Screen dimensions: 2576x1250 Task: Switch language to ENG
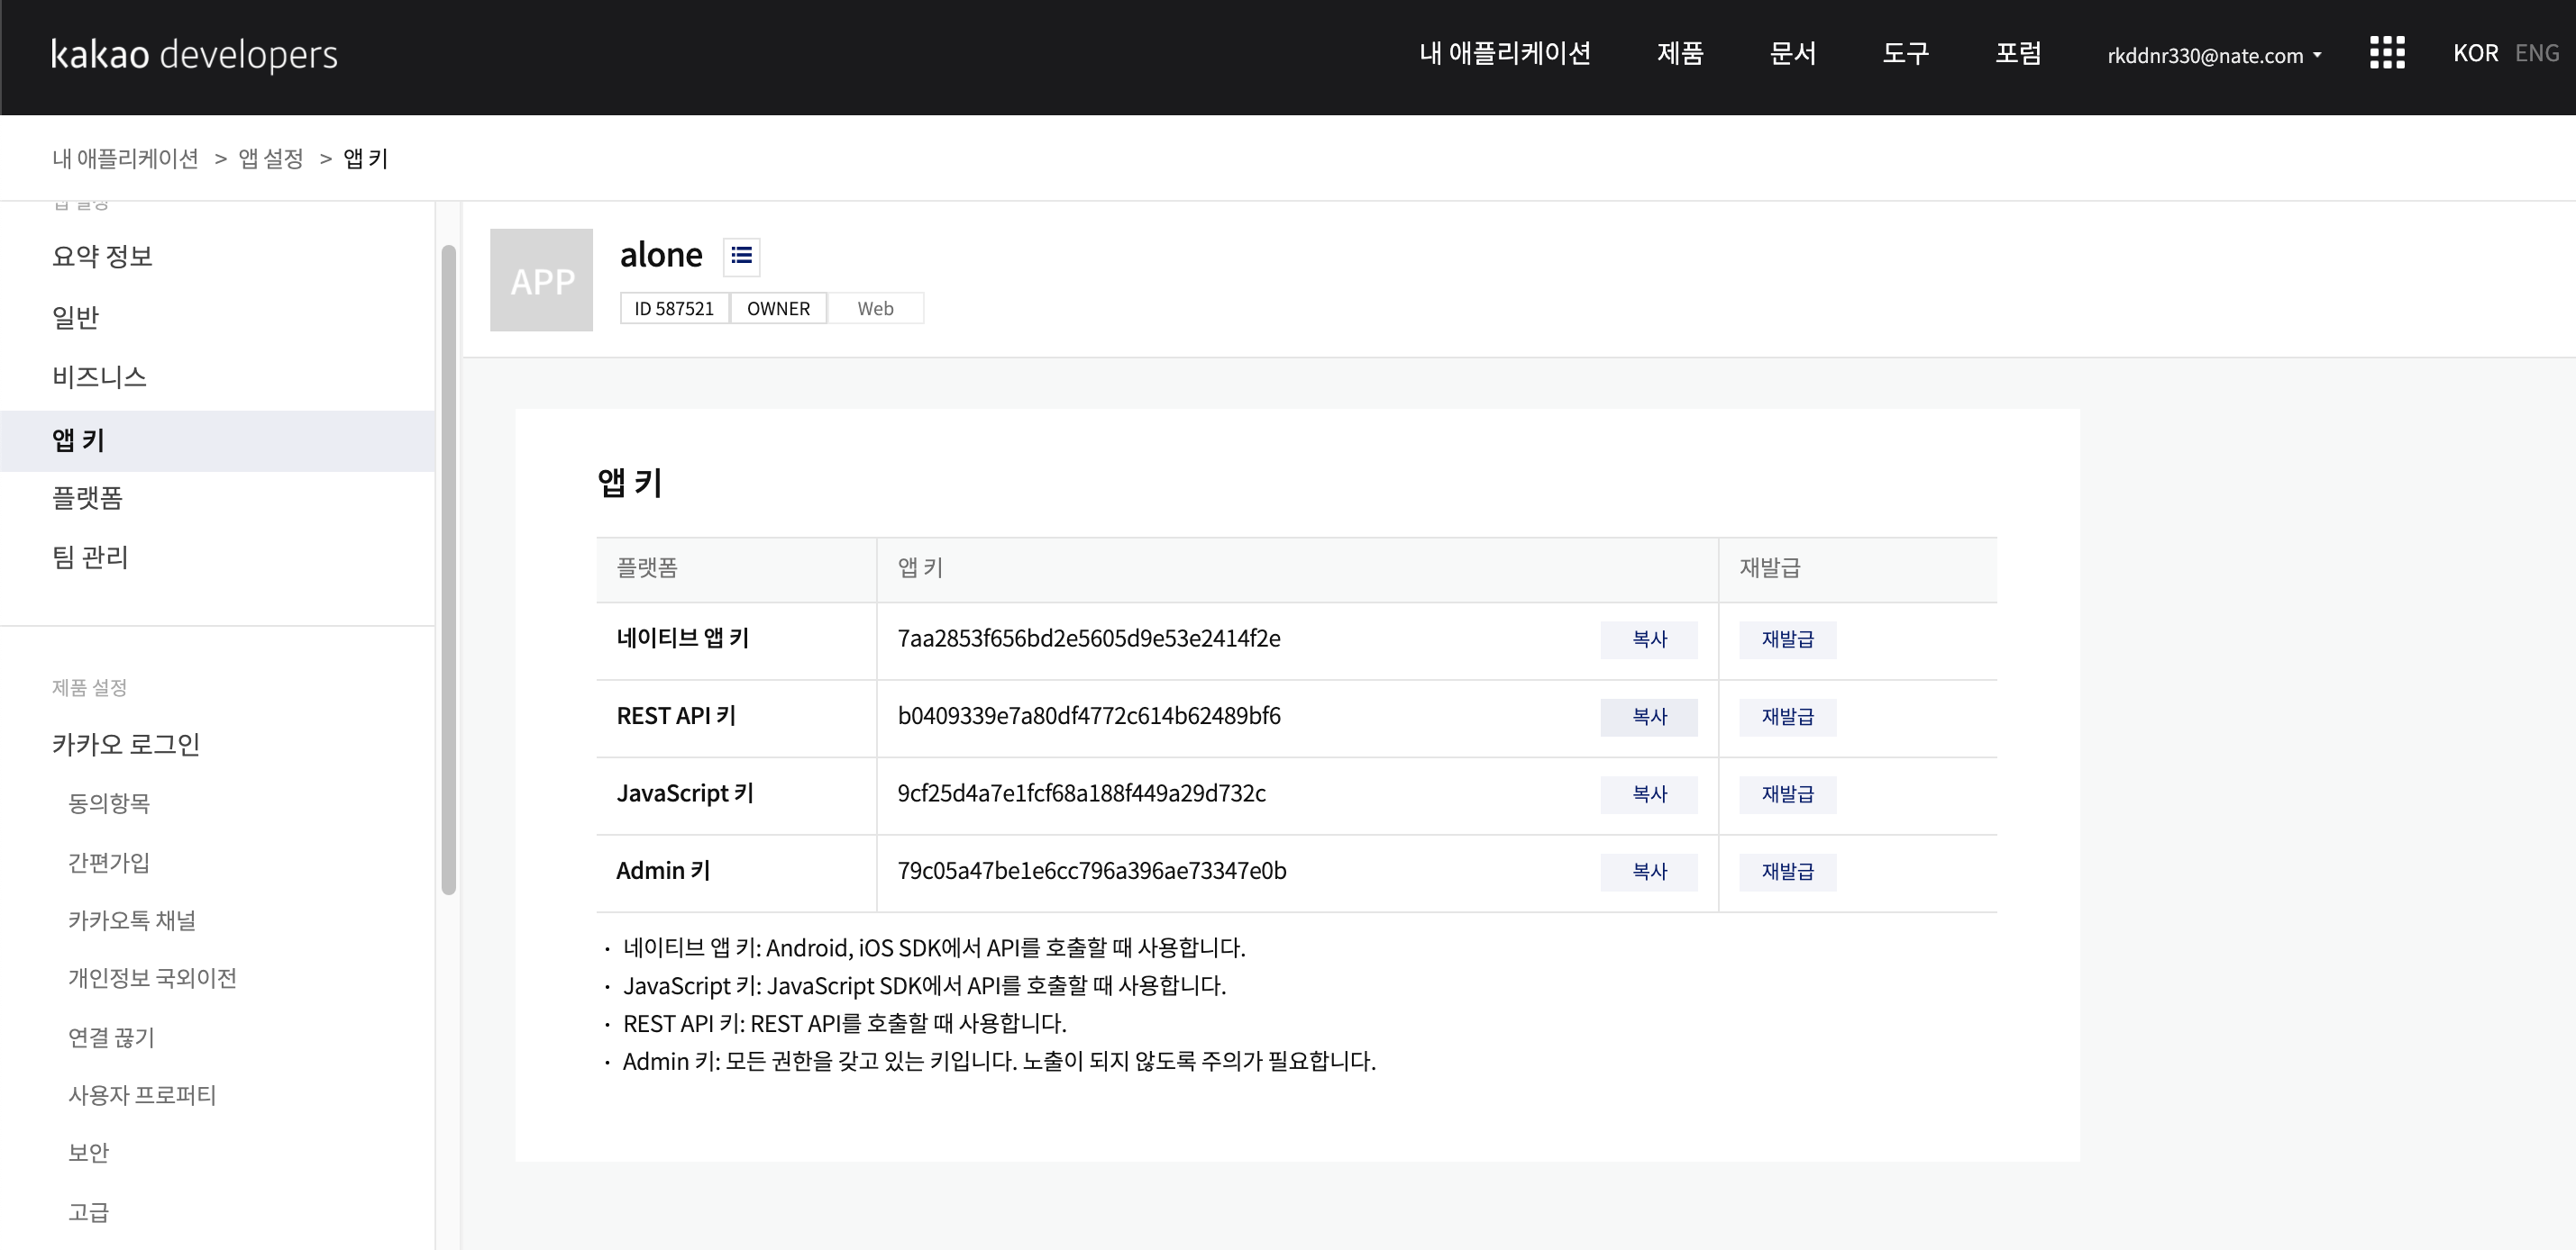click(2536, 53)
